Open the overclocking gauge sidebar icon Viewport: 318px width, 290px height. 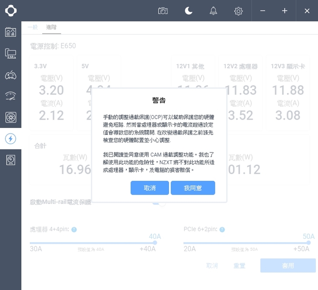[10, 96]
